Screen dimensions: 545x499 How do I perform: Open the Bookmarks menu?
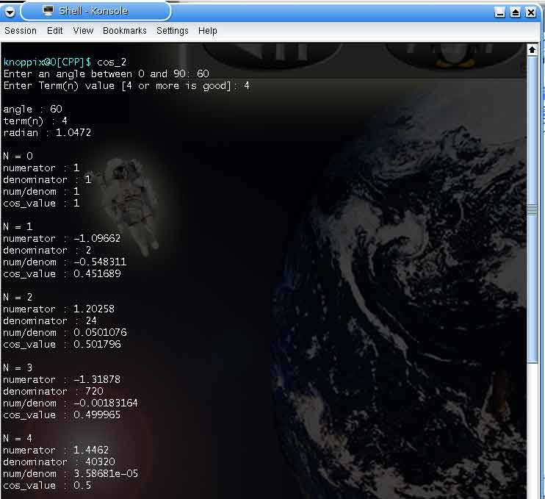coord(125,31)
